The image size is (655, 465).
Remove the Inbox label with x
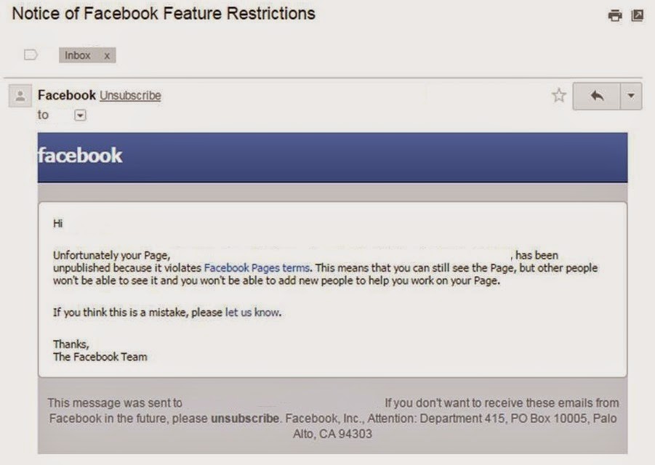click(x=107, y=55)
